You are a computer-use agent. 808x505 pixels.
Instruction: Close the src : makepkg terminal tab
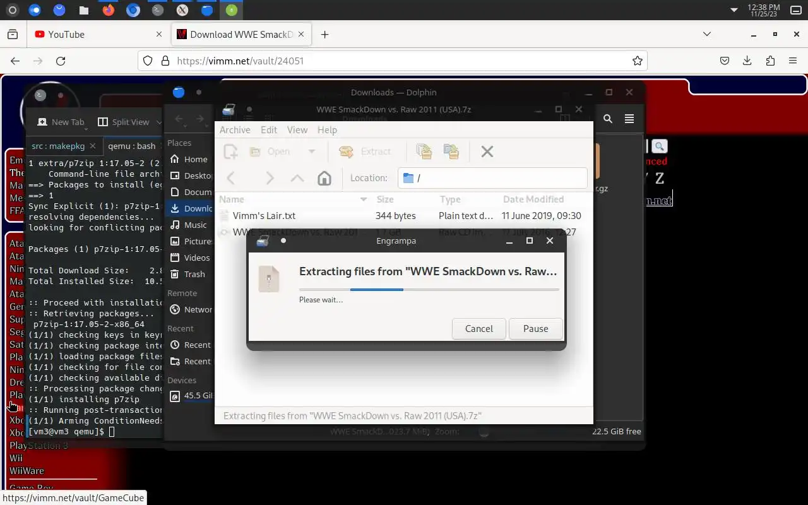coord(93,146)
